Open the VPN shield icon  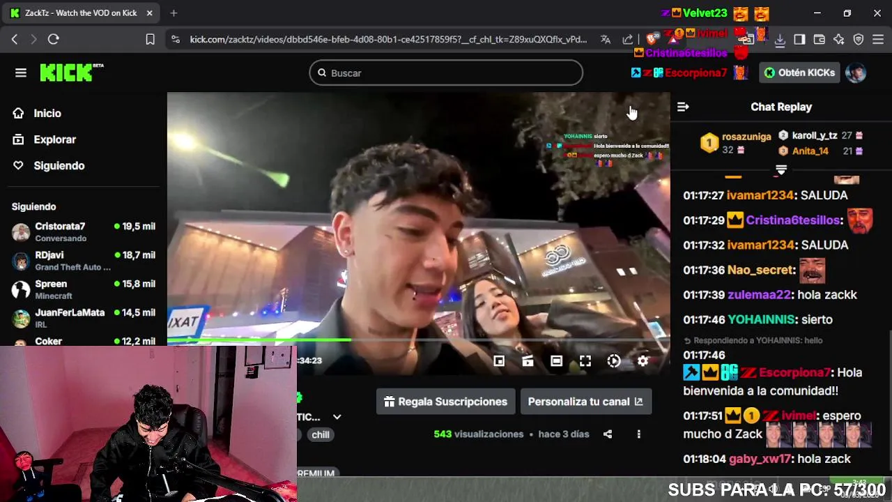tap(859, 40)
